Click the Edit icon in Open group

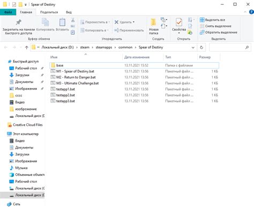190,26
